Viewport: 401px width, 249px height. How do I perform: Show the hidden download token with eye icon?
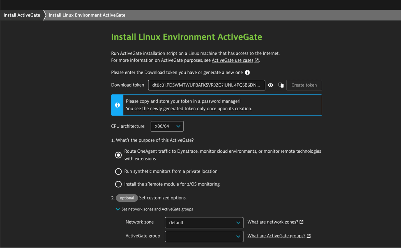[270, 85]
